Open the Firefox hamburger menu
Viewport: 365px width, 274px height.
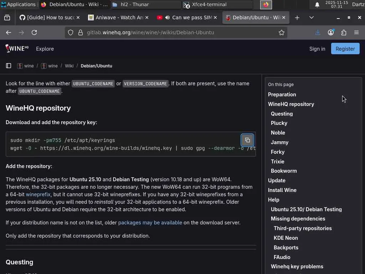click(356, 32)
